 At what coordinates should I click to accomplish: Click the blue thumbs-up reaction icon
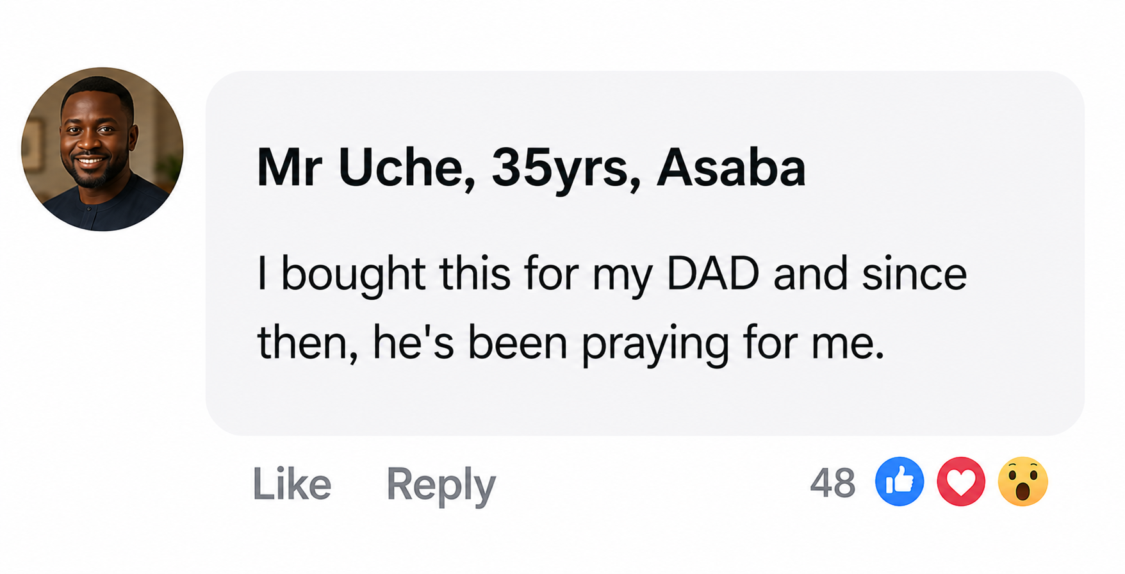[x=899, y=482]
